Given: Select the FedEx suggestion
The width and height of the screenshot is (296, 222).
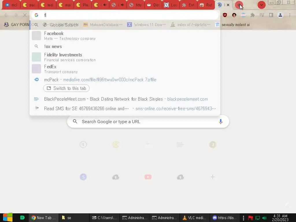Looking at the screenshot, I should coord(125,69).
